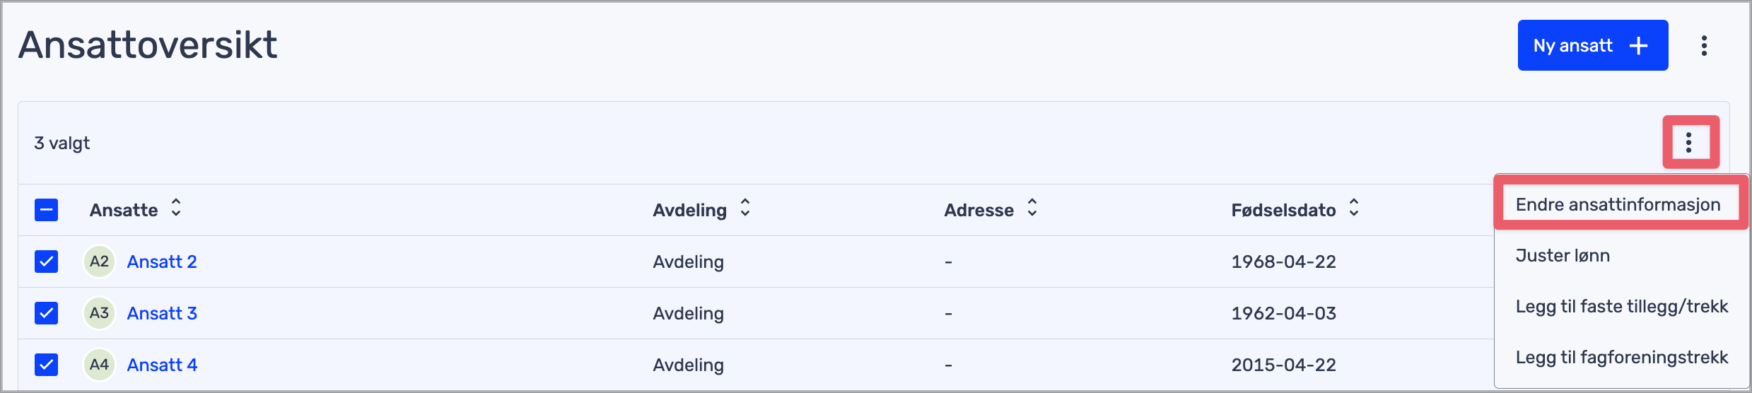Toggle the select-all header checkbox
This screenshot has width=1752, height=393.
47,210
